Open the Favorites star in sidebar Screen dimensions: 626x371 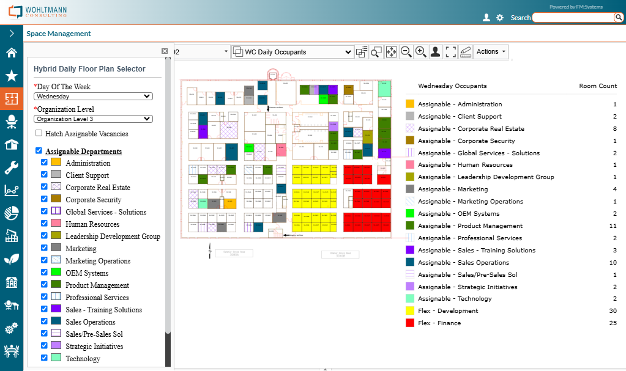click(x=11, y=76)
